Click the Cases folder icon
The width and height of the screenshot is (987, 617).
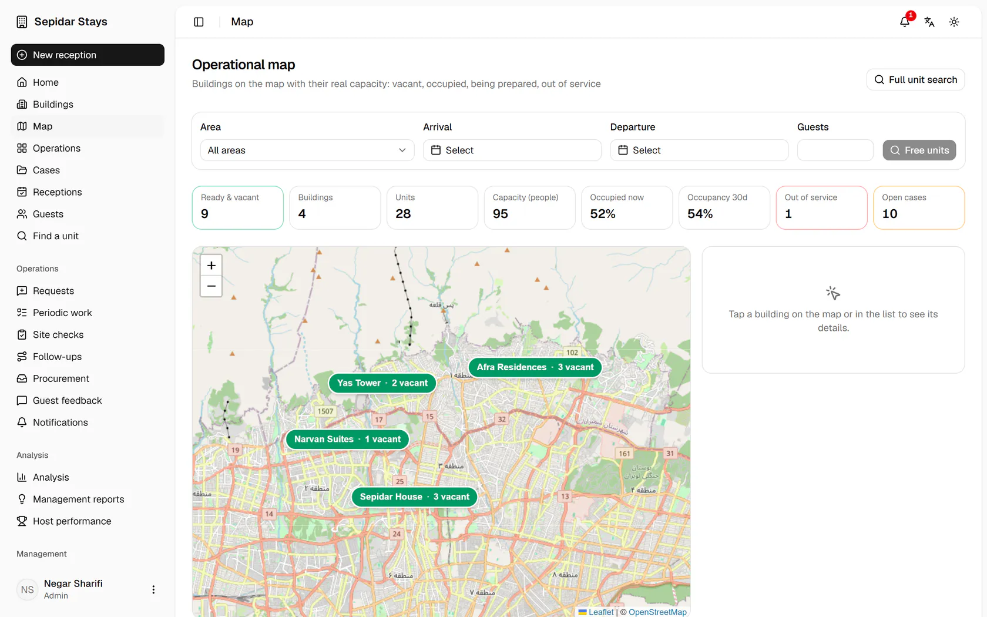(22, 170)
